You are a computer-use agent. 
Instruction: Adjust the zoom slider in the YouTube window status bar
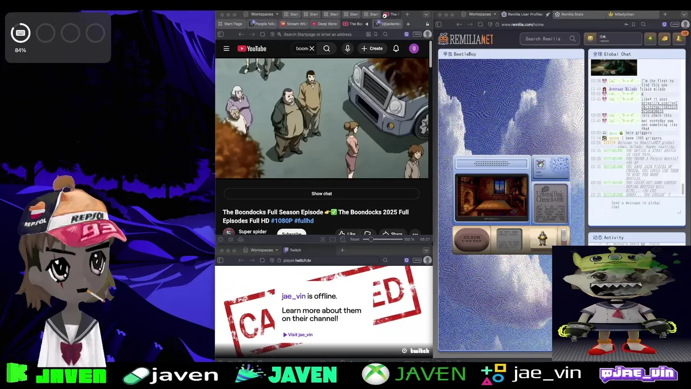point(382,239)
